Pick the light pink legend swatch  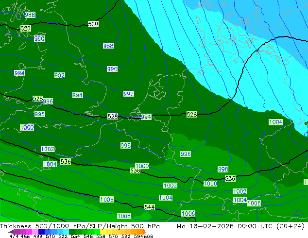tap(35, 232)
